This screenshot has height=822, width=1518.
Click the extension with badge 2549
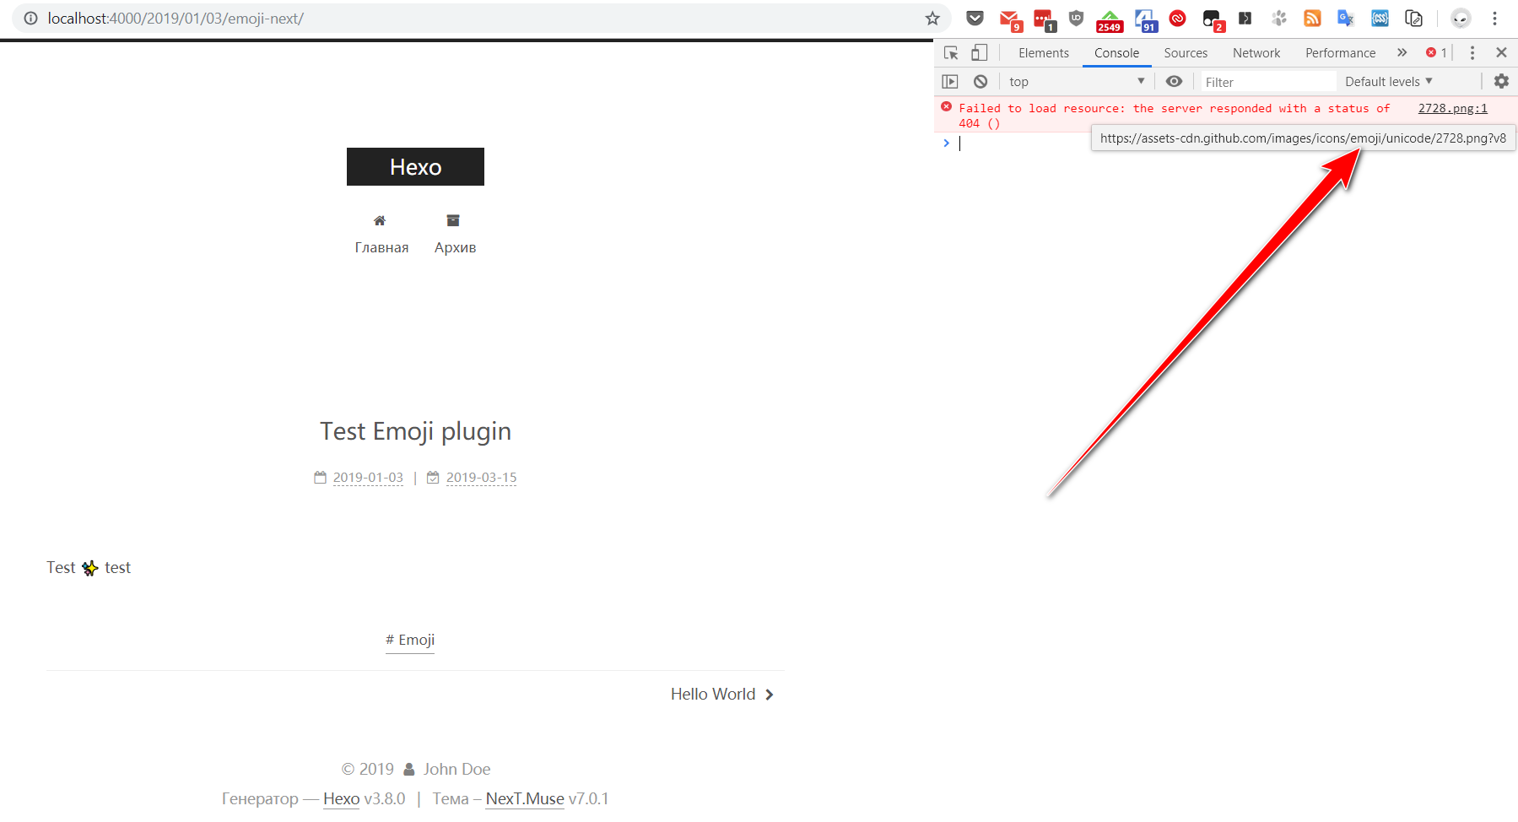pos(1110,20)
